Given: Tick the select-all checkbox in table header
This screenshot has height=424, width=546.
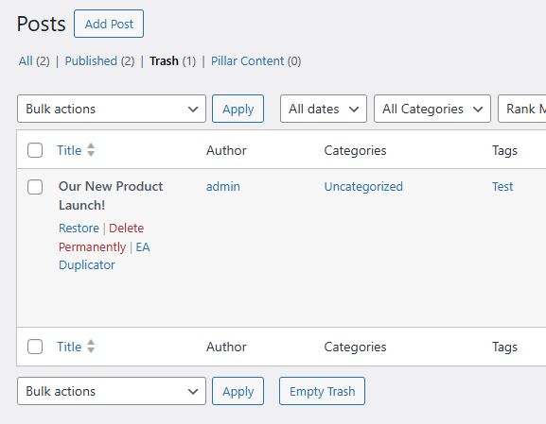Looking at the screenshot, I should click(35, 150).
